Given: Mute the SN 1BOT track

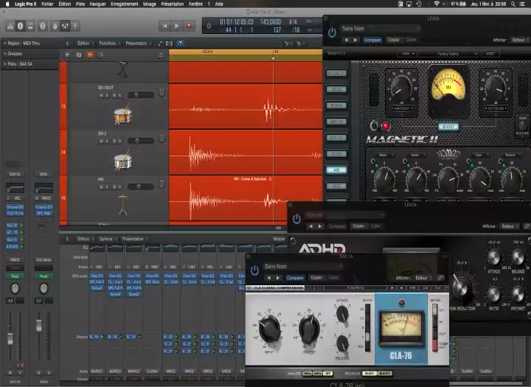Looking at the screenshot, I should pyautogui.click(x=101, y=96).
